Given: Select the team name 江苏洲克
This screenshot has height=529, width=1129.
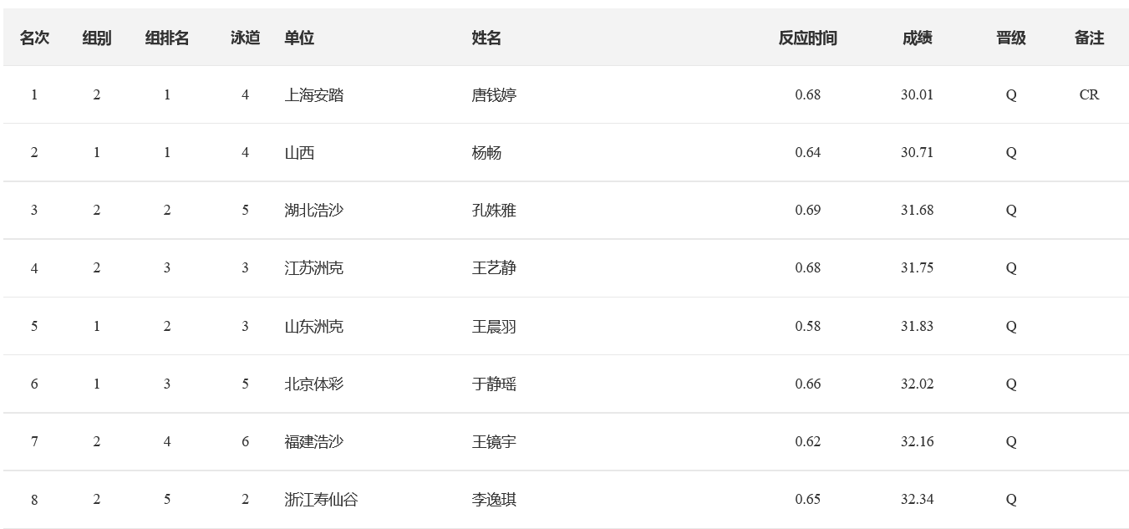Looking at the screenshot, I should (314, 268).
